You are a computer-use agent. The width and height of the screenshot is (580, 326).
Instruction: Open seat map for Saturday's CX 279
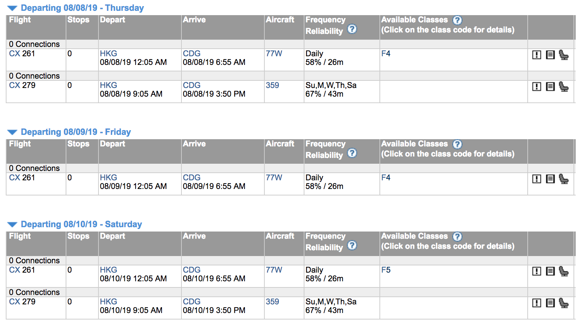[563, 303]
